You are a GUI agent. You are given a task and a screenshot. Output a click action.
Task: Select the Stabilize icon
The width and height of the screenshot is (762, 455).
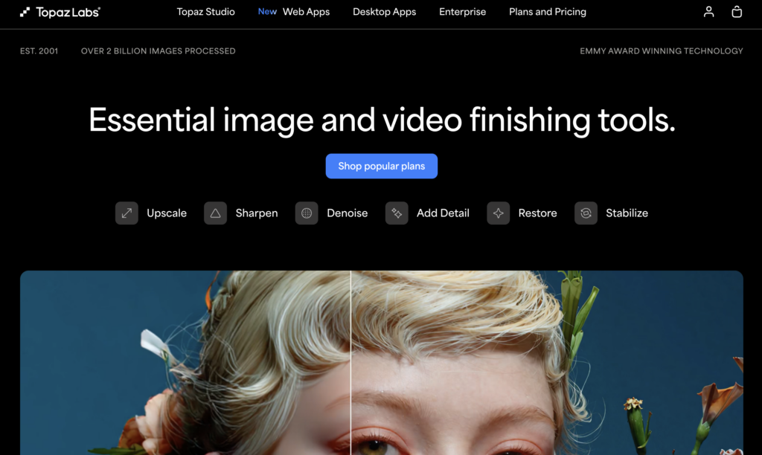coord(586,213)
